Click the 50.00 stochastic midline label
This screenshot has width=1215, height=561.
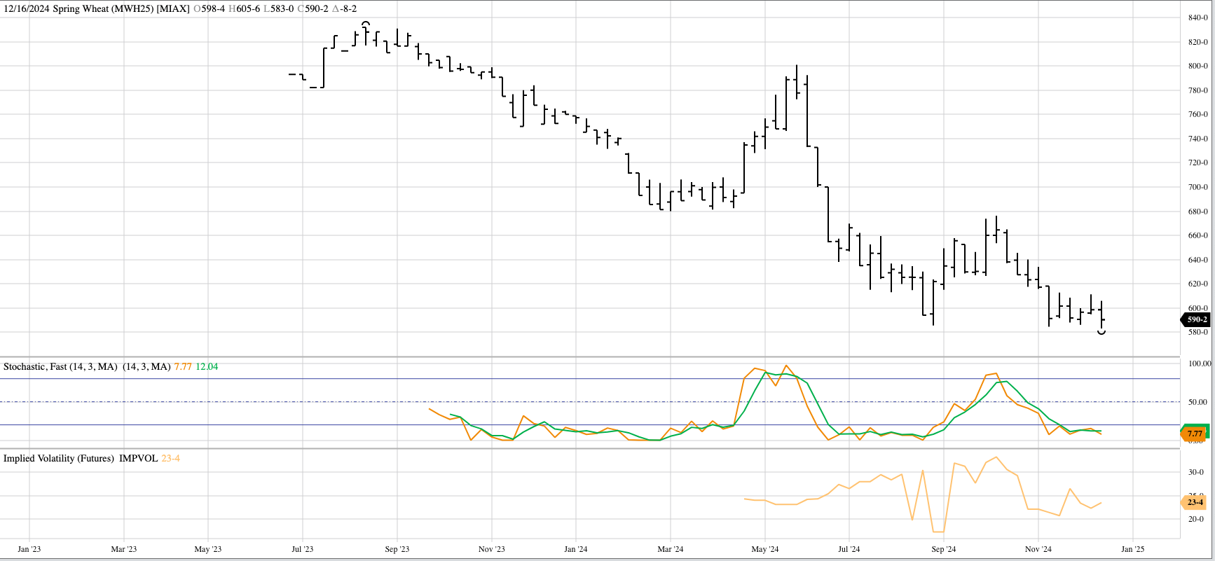coord(1197,402)
